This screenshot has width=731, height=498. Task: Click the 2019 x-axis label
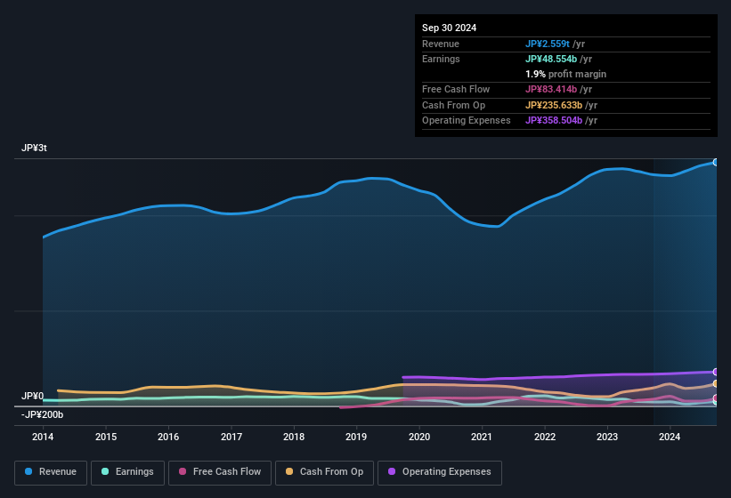tap(356, 437)
